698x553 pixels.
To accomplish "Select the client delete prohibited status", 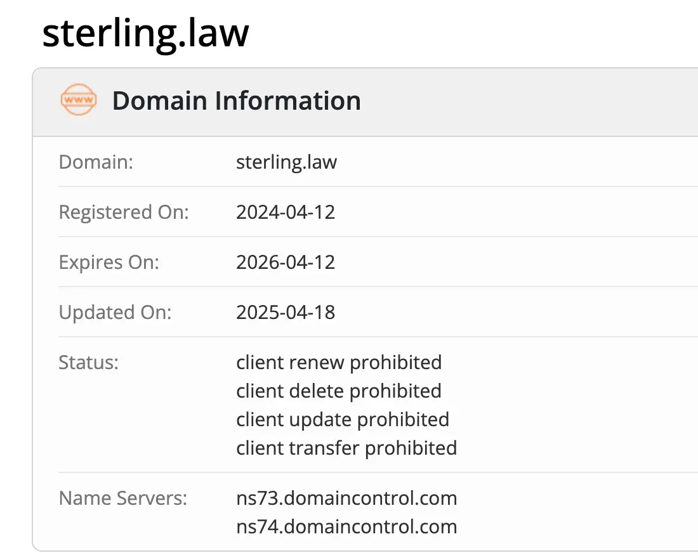I will click(x=339, y=391).
